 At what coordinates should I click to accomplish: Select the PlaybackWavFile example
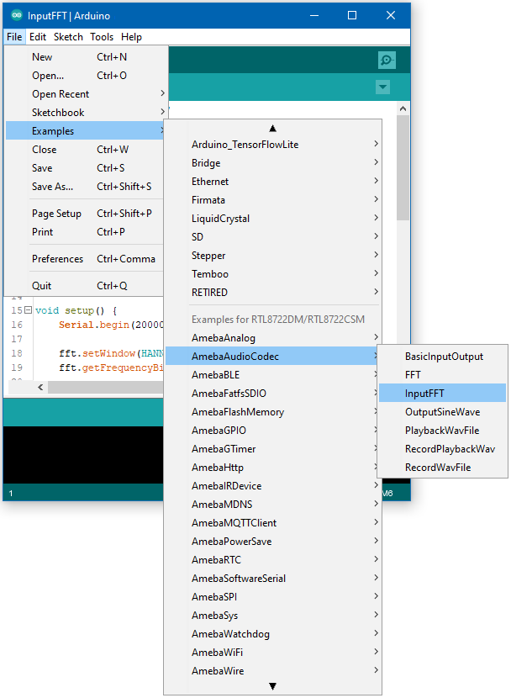[441, 430]
